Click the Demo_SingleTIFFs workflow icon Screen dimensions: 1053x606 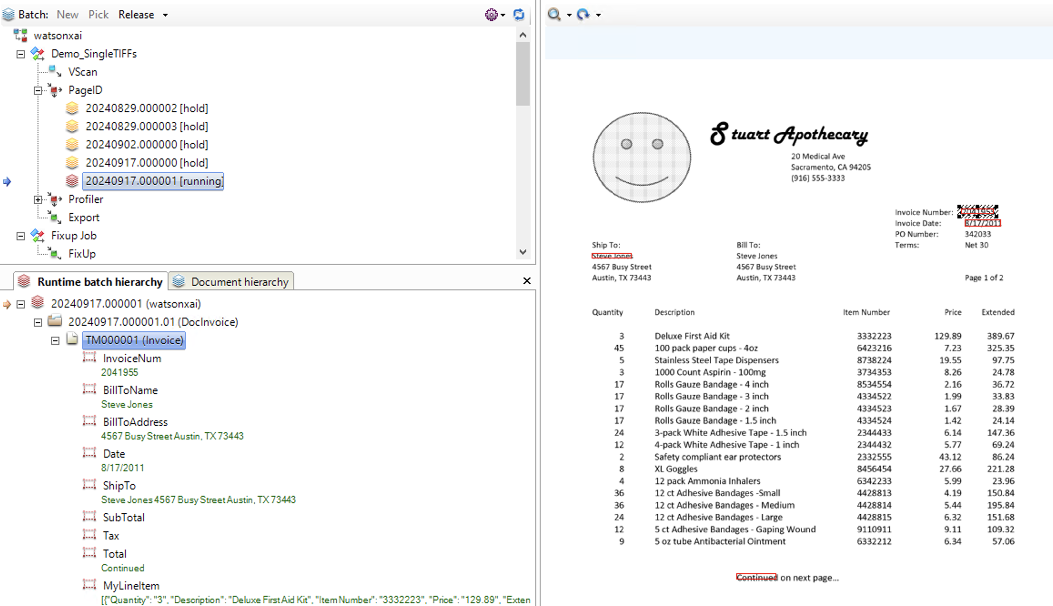[38, 54]
